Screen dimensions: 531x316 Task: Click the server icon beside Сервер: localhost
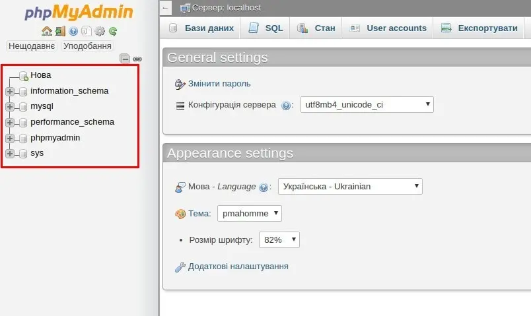coord(185,8)
